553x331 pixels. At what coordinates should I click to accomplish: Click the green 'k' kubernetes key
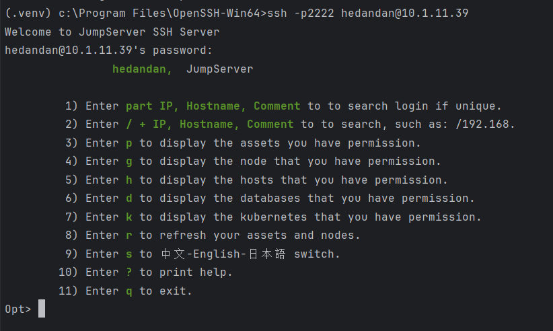(x=129, y=217)
